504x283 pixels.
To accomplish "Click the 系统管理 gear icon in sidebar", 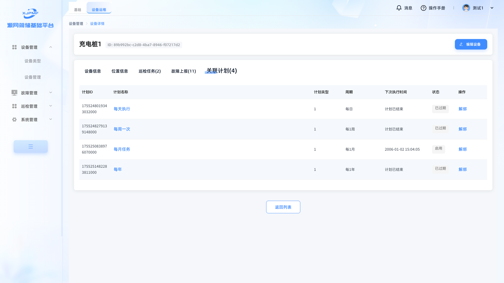I will click(x=14, y=119).
